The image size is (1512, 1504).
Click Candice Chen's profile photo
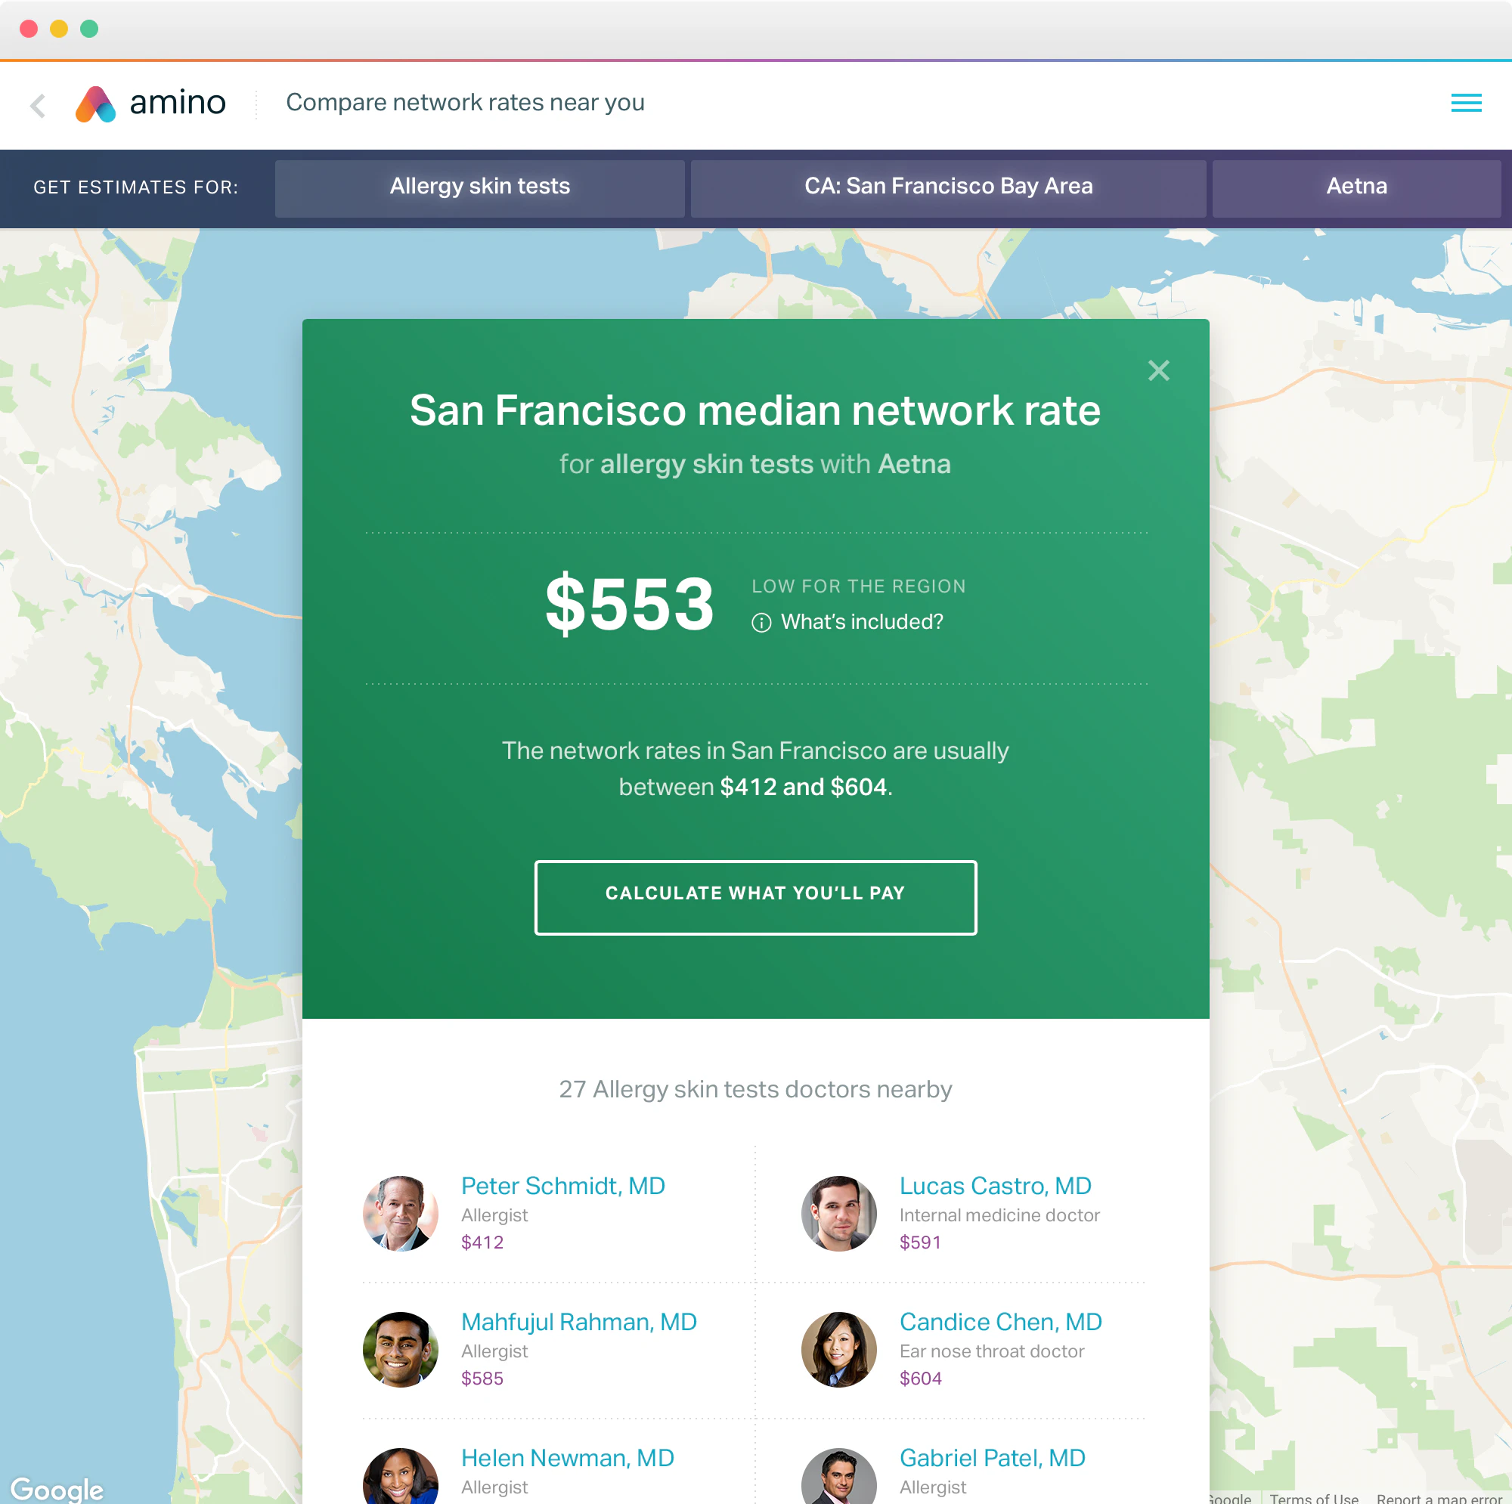[x=838, y=1349]
